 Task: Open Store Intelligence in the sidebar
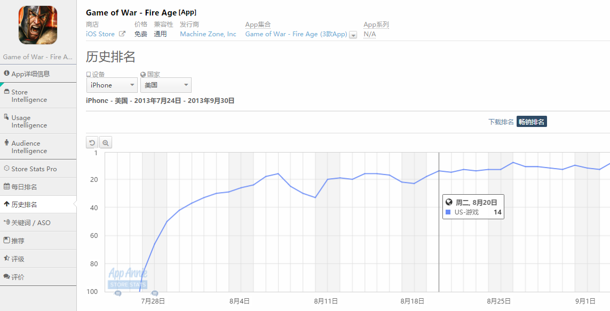(38, 95)
